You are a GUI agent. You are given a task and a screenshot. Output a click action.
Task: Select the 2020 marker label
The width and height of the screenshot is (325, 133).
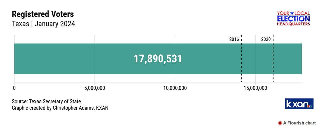[x=266, y=39]
